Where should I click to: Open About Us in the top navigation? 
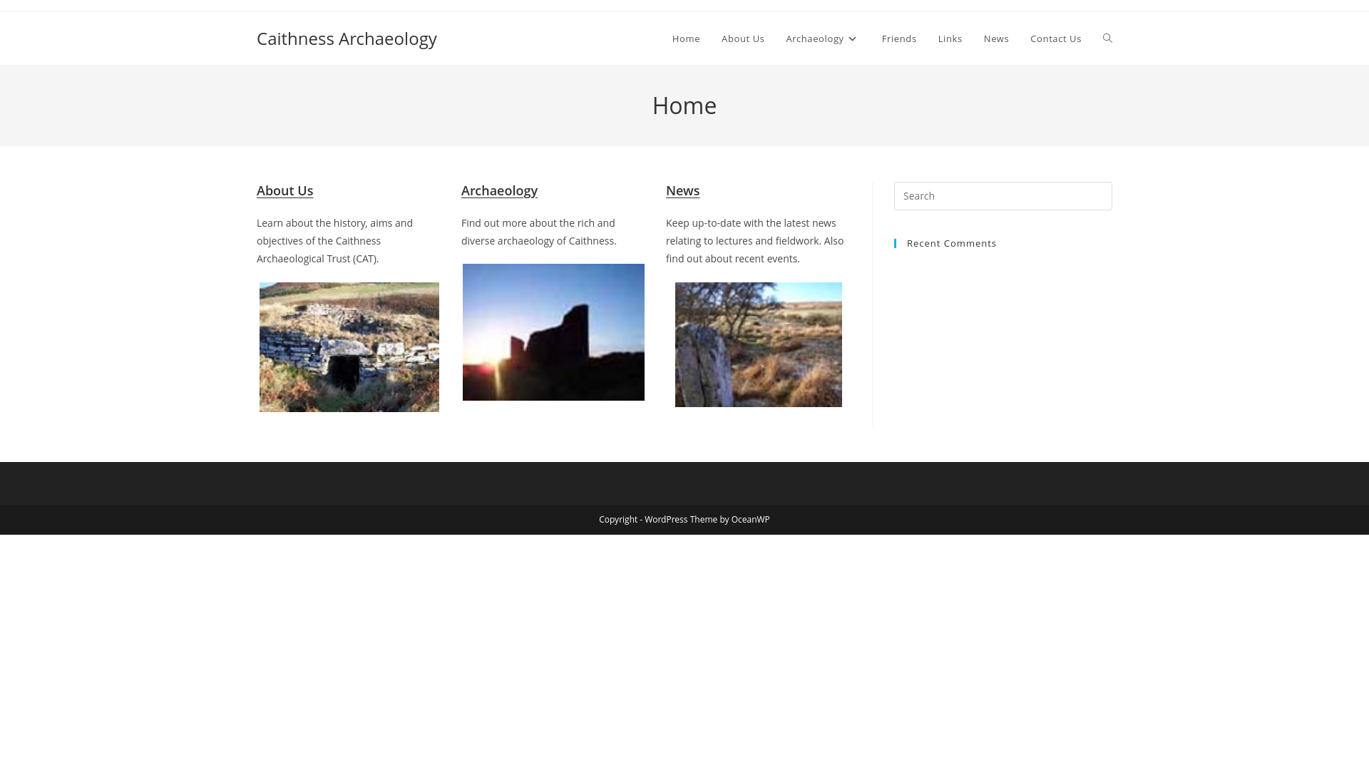pyautogui.click(x=743, y=38)
